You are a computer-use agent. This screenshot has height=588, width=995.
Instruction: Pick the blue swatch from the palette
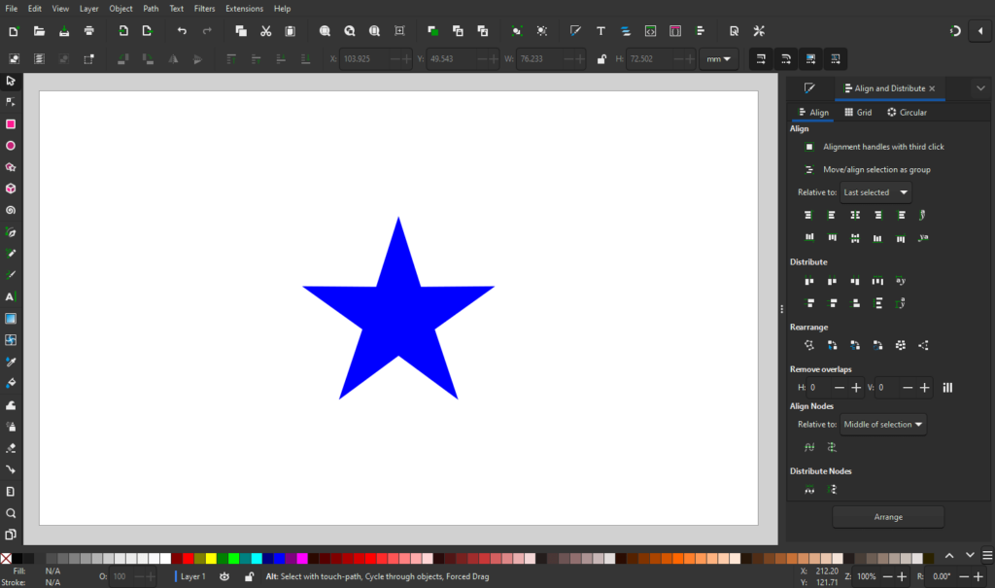coord(279,558)
